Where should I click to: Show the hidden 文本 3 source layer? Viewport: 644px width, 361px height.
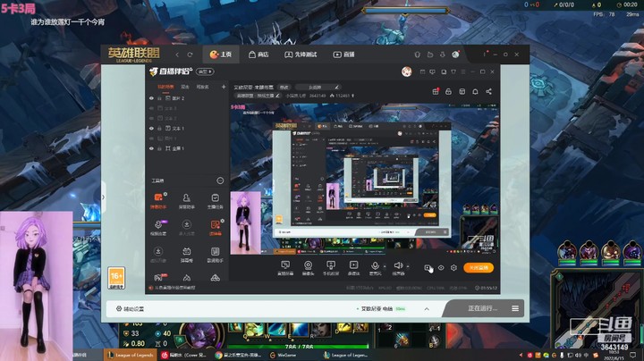coord(151,108)
